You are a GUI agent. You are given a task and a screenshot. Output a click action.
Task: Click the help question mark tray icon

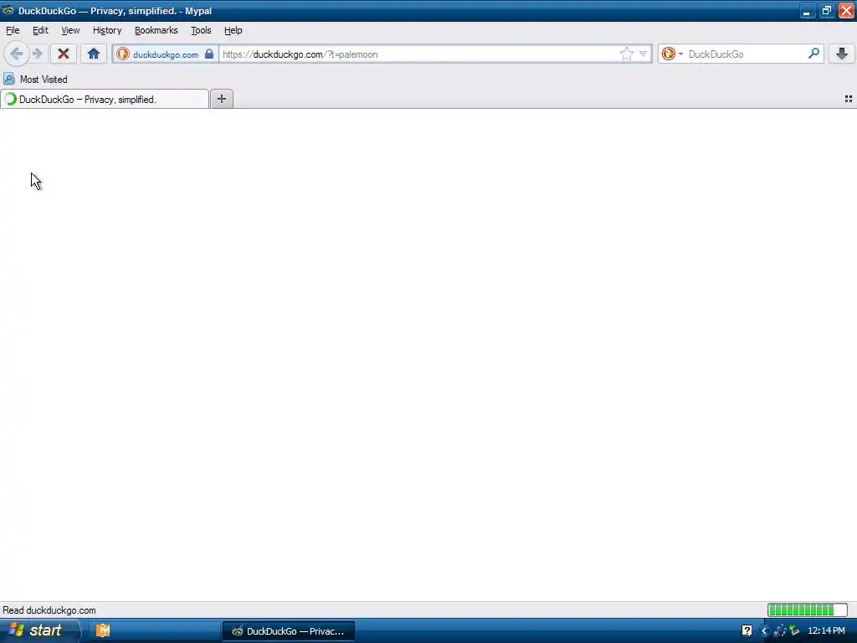click(747, 630)
